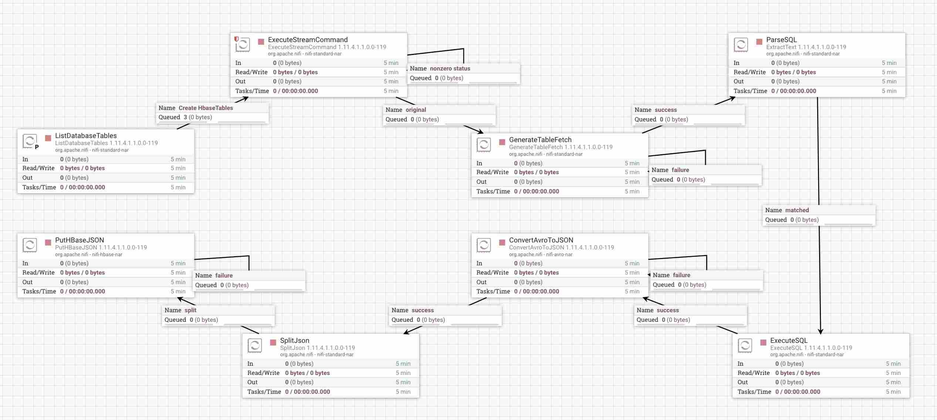Viewport: 937px width, 420px height.
Task: Click the ExecuteSQL processor icon
Action: (744, 346)
